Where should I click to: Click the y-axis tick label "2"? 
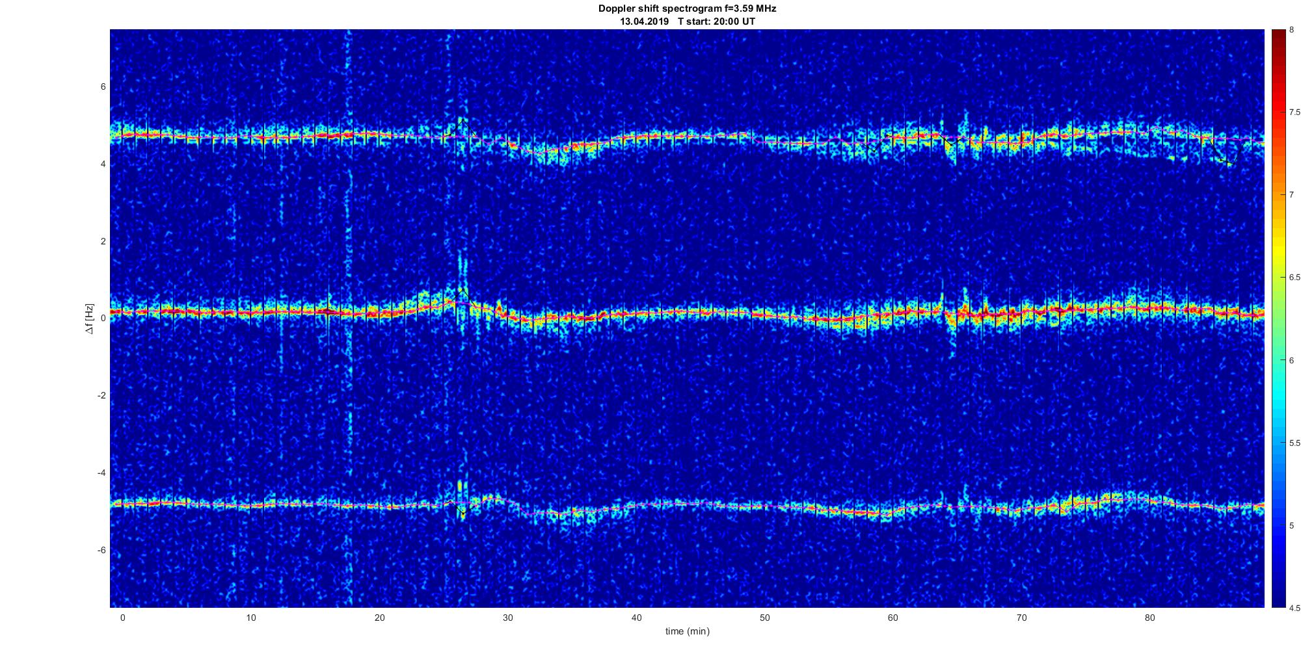coord(103,241)
